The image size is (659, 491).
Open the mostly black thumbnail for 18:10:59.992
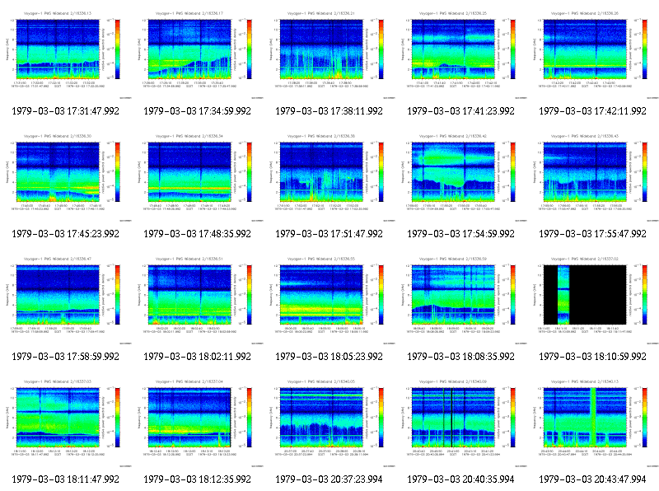pyautogui.click(x=593, y=300)
